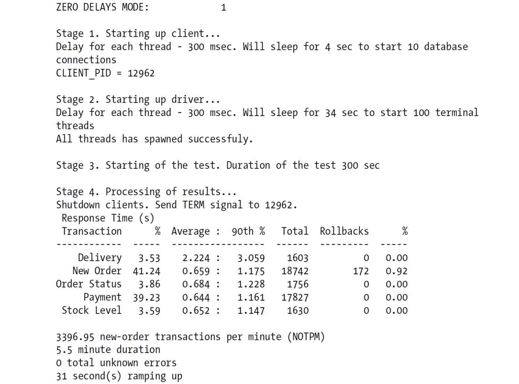Viewport: 519px width, 384px height.
Task: Click the All threads has spawned line
Action: pos(154,139)
